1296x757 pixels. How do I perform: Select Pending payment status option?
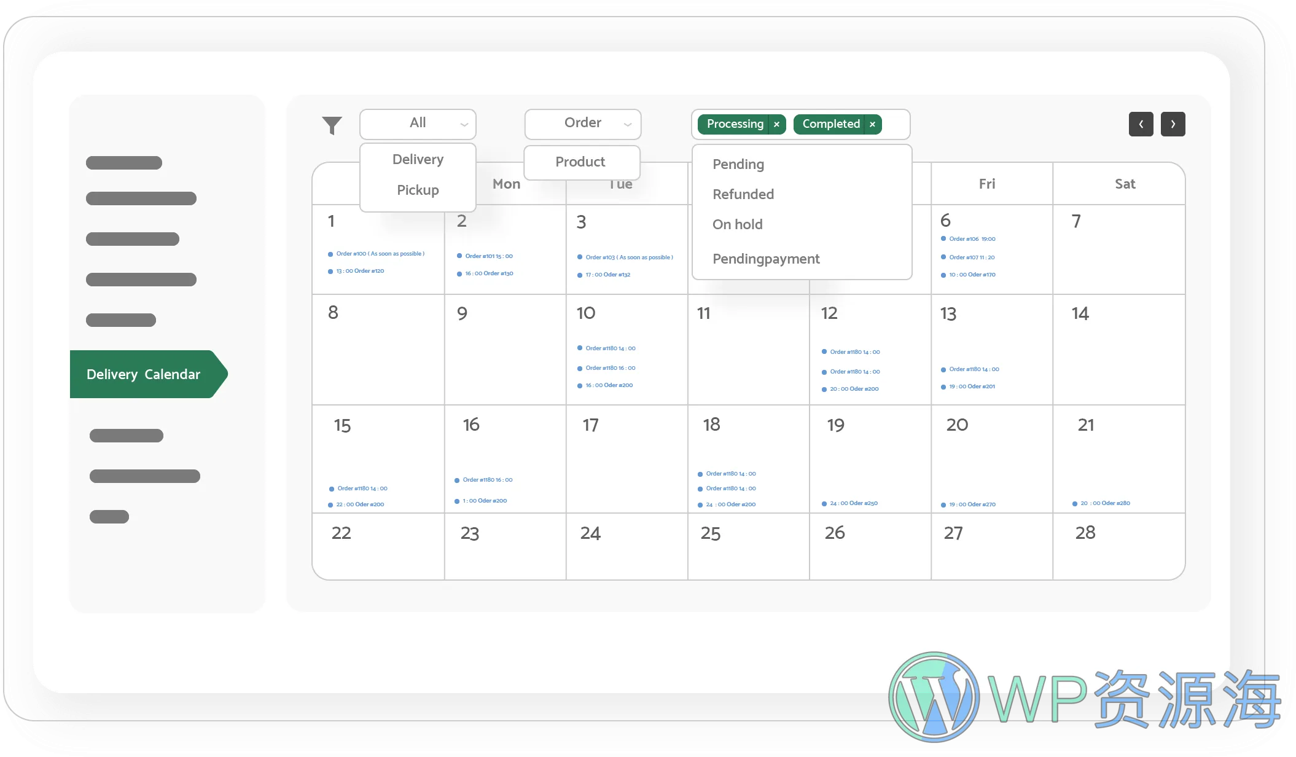(765, 259)
